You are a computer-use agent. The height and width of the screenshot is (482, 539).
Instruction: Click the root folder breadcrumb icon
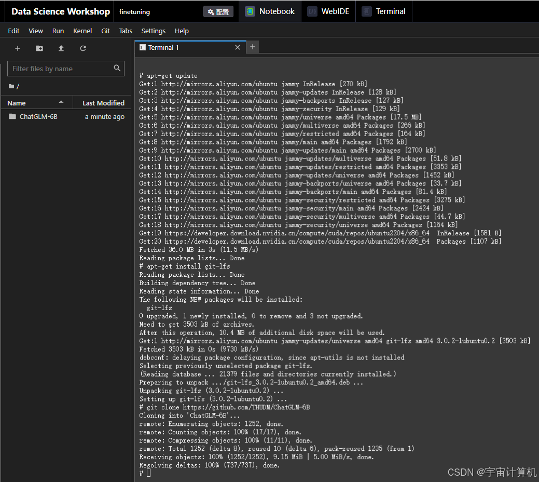pos(11,86)
